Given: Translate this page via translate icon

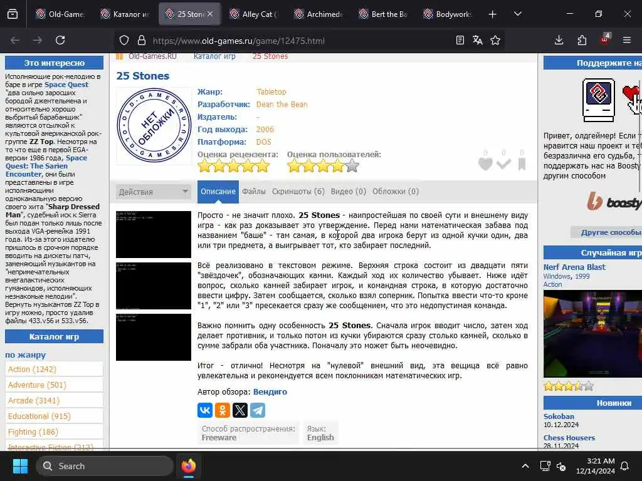Looking at the screenshot, I should click(477, 40).
